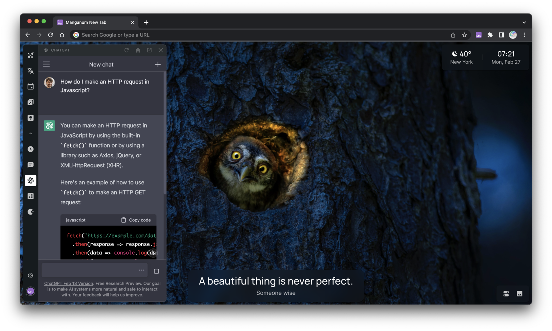Open the tasks widget in the sidebar
Image resolution: width=552 pixels, height=331 pixels.
tap(31, 102)
